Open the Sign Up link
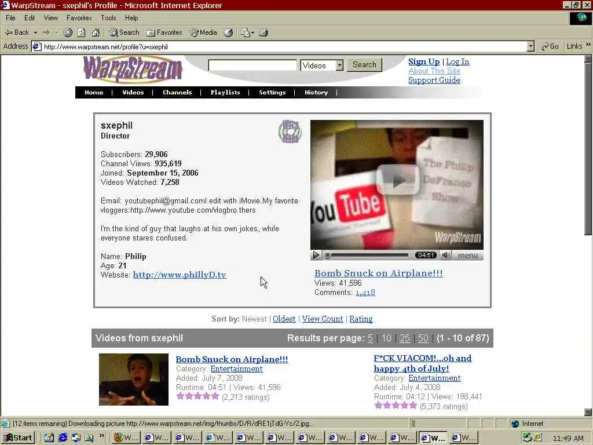Viewport: 593px width, 445px height. point(424,61)
